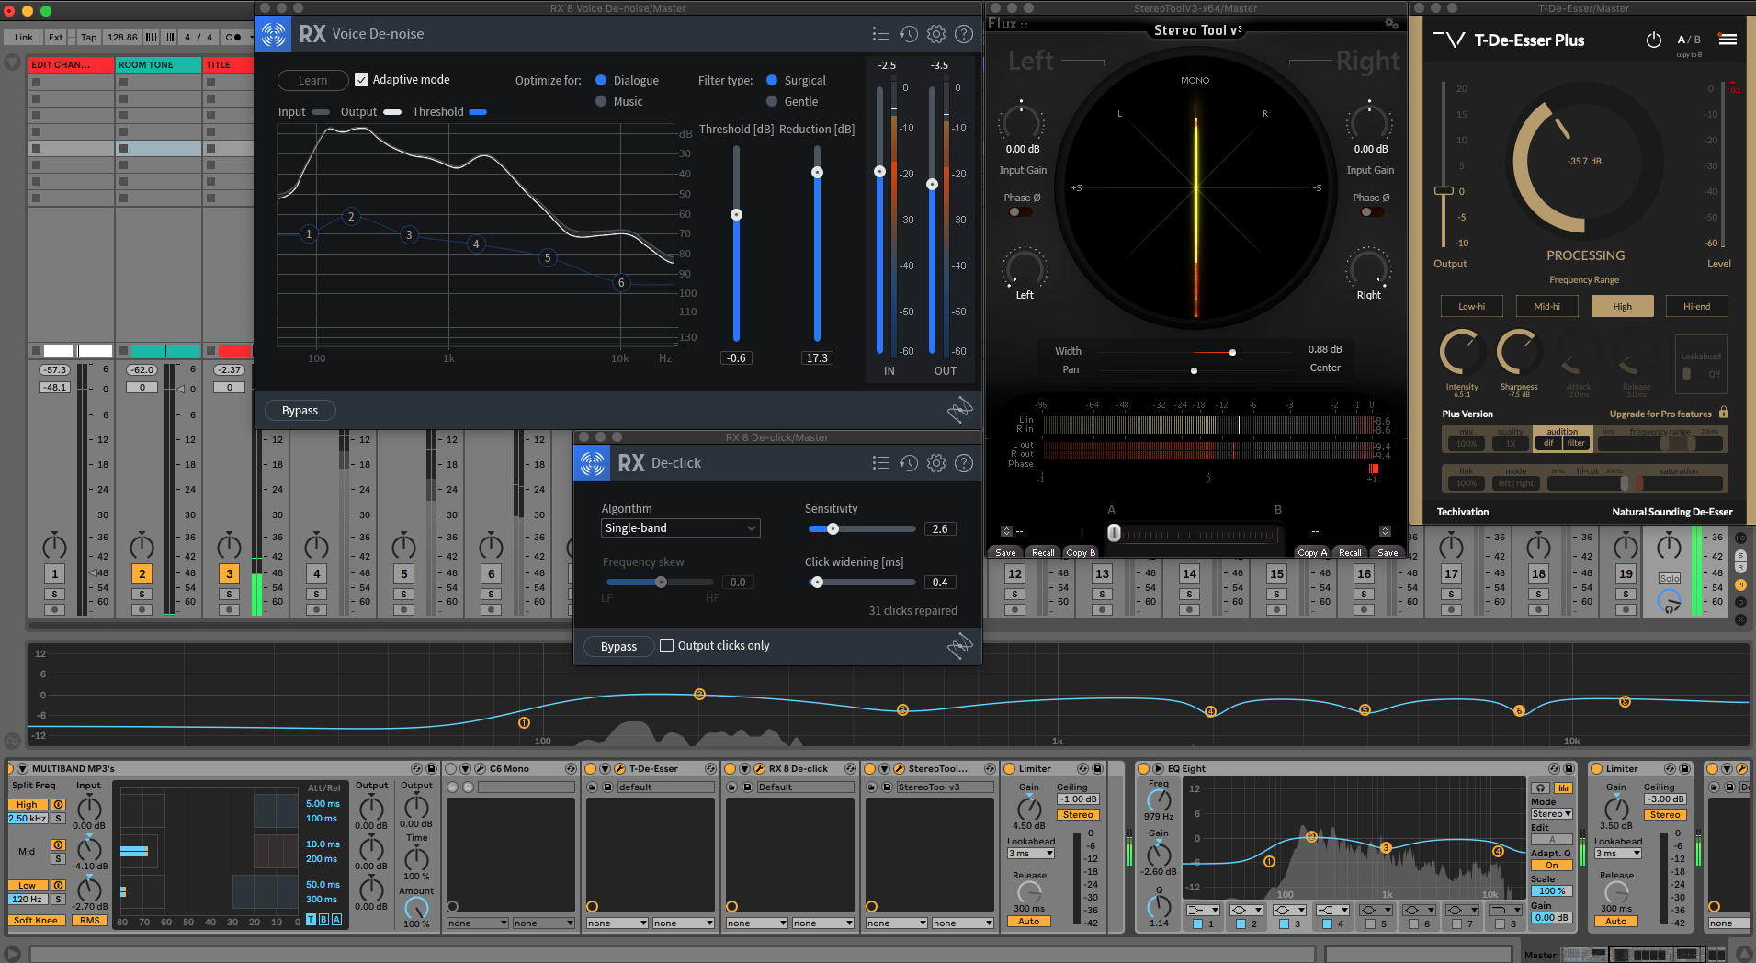Screen dimensions: 1756x963
Task: Open history clock icon in RX Voice De-noise
Action: 909,34
